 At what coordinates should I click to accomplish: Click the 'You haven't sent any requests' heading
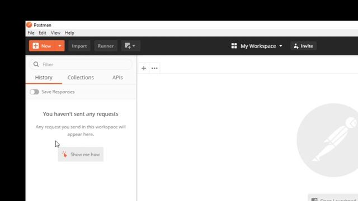(81, 114)
